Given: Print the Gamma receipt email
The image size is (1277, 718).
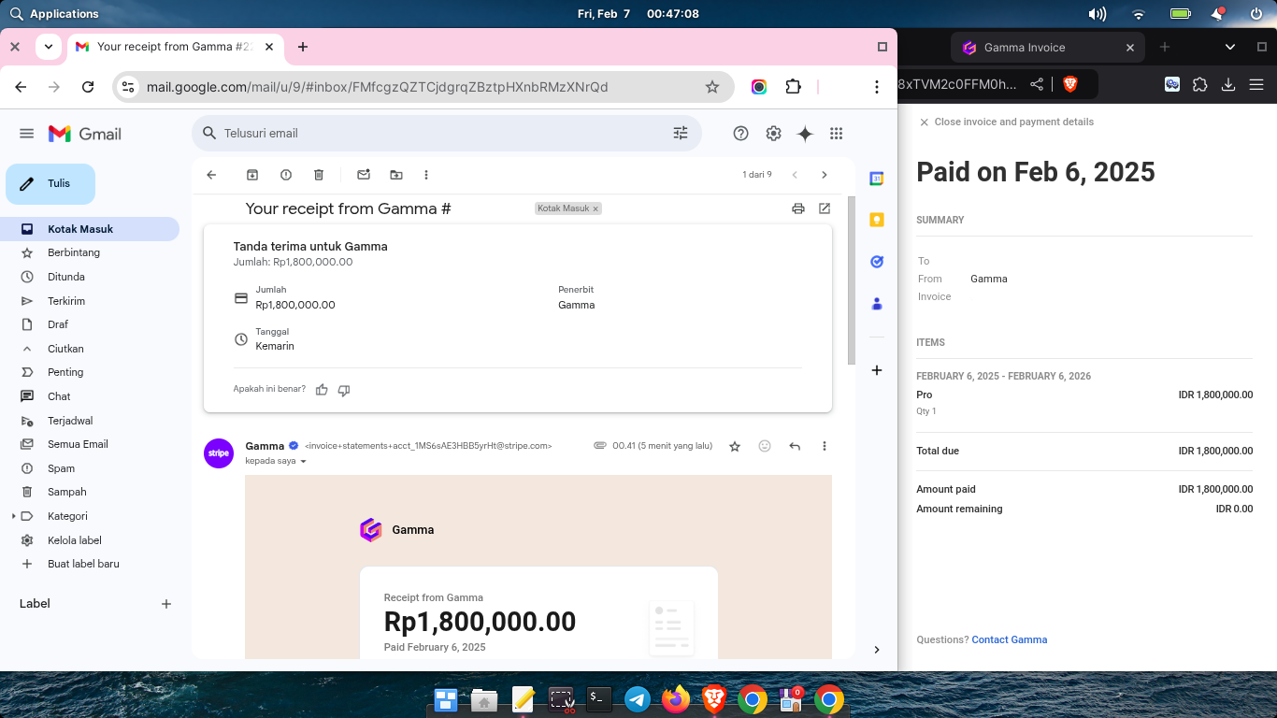Looking at the screenshot, I should tap(797, 208).
